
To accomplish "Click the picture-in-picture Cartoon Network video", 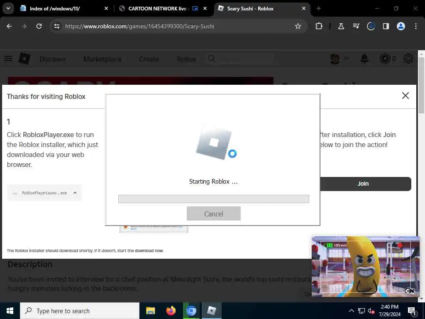I will [365, 266].
